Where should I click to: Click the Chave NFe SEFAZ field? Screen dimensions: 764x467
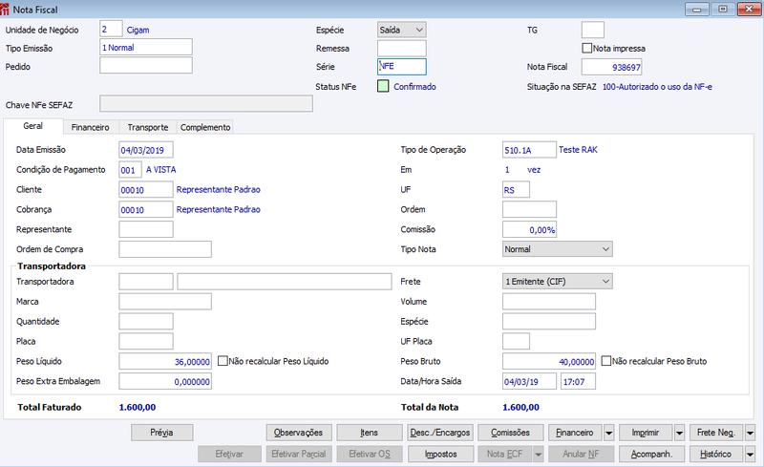tap(206, 104)
